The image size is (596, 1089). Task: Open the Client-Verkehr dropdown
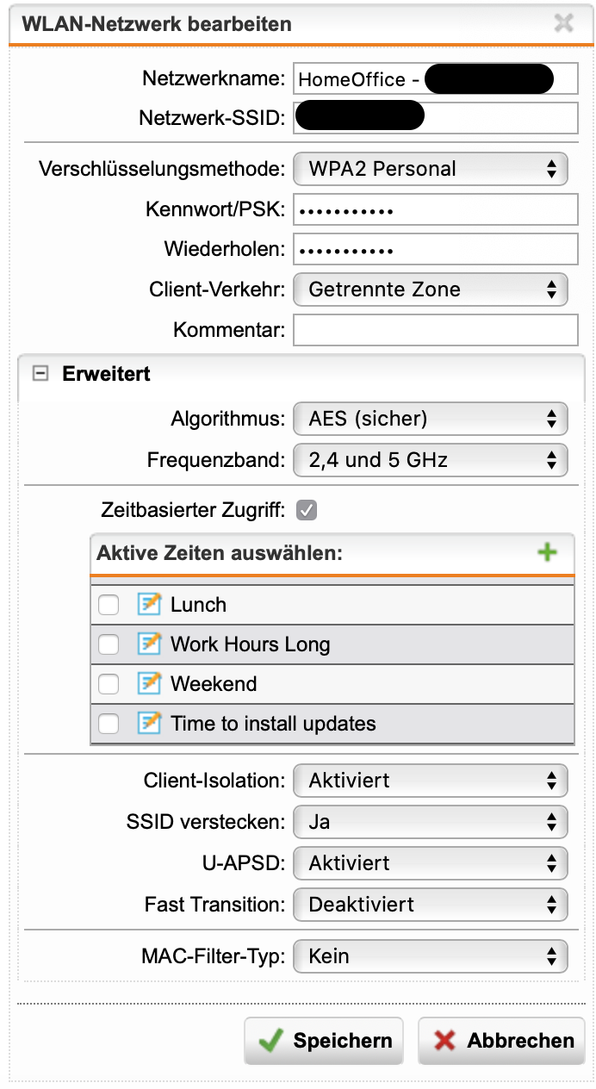click(x=431, y=289)
